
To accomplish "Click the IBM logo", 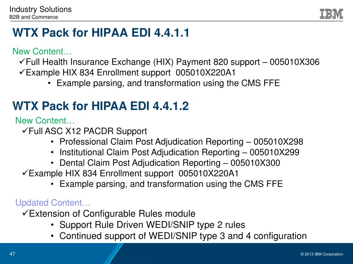I will (331, 14).
